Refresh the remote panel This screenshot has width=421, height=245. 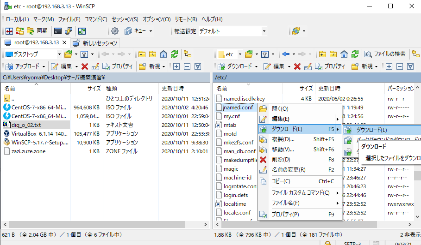(355, 54)
